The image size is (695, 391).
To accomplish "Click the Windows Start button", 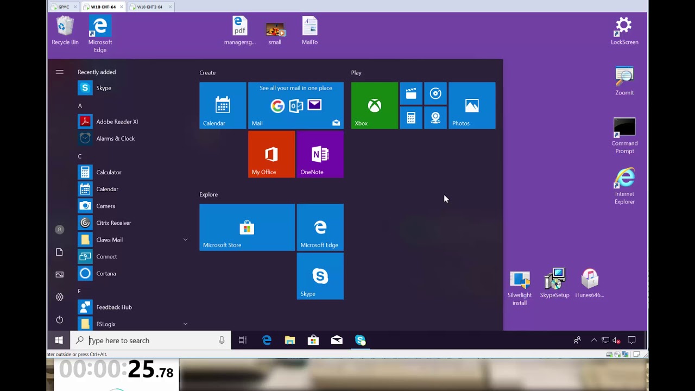I will click(59, 340).
